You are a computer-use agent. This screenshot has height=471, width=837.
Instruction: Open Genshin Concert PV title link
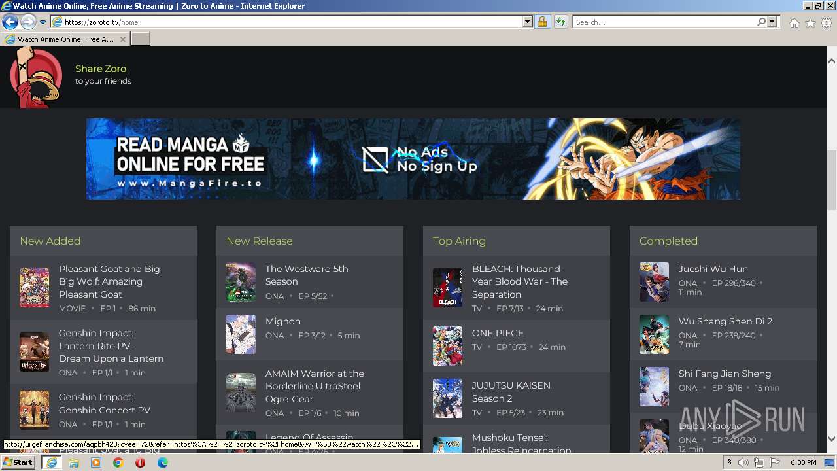point(105,404)
